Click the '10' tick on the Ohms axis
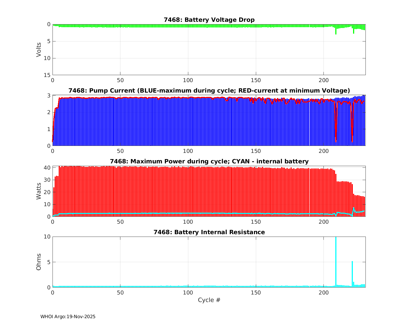The image size is (404, 323). pyautogui.click(x=47, y=237)
